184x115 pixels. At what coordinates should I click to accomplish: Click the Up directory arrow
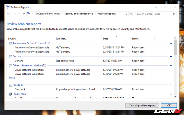click(24, 14)
